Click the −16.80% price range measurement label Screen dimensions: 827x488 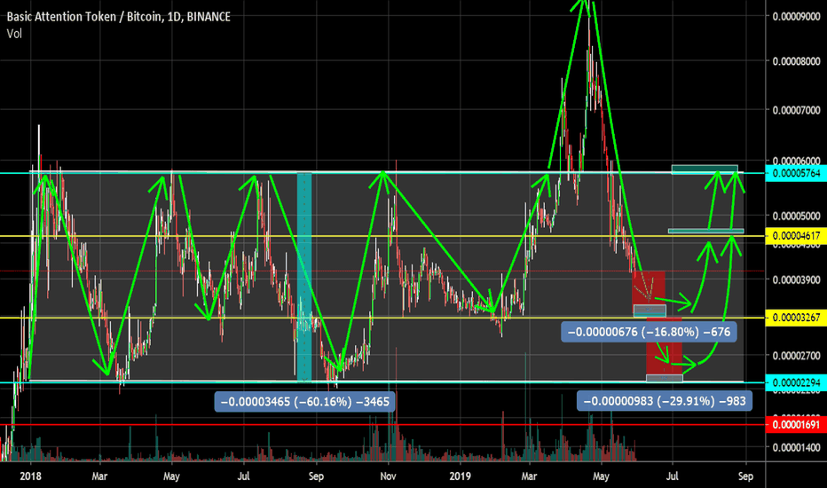[x=649, y=332]
